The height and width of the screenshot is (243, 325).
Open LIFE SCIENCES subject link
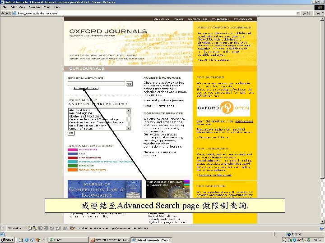pyautogui.click(x=90, y=158)
